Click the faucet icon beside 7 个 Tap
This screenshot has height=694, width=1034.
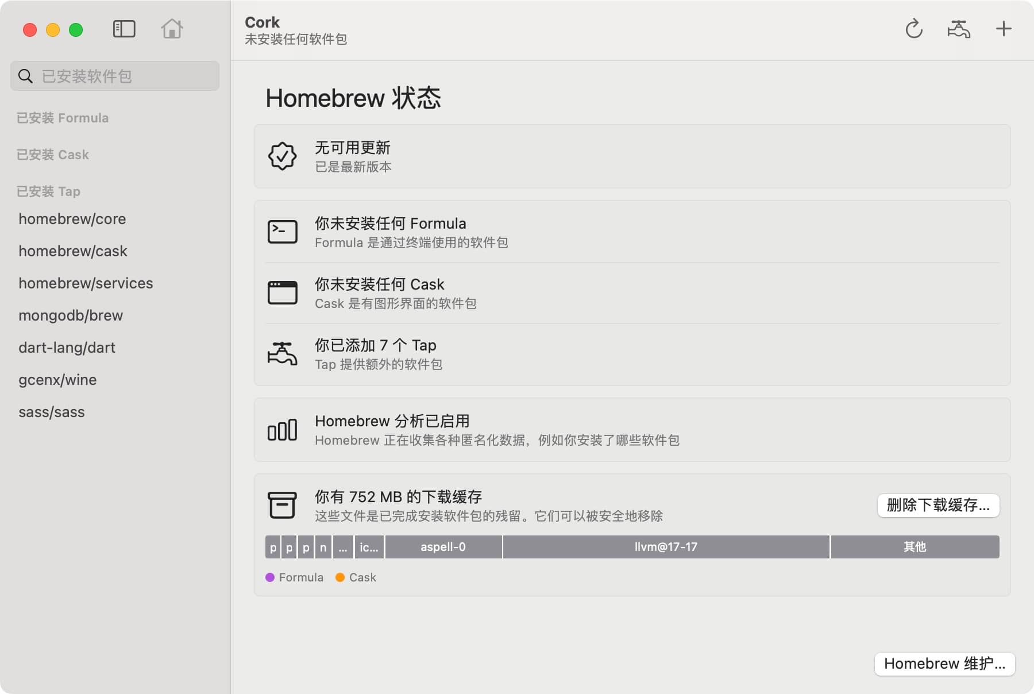[282, 353]
